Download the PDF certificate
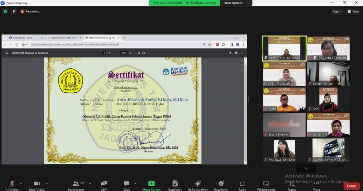 tap(230, 53)
